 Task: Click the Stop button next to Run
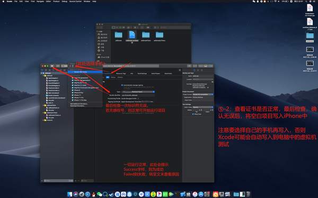point(58,66)
